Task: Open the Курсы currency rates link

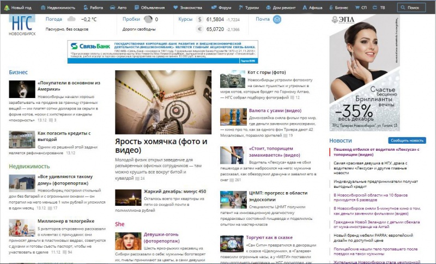Action: (185, 19)
